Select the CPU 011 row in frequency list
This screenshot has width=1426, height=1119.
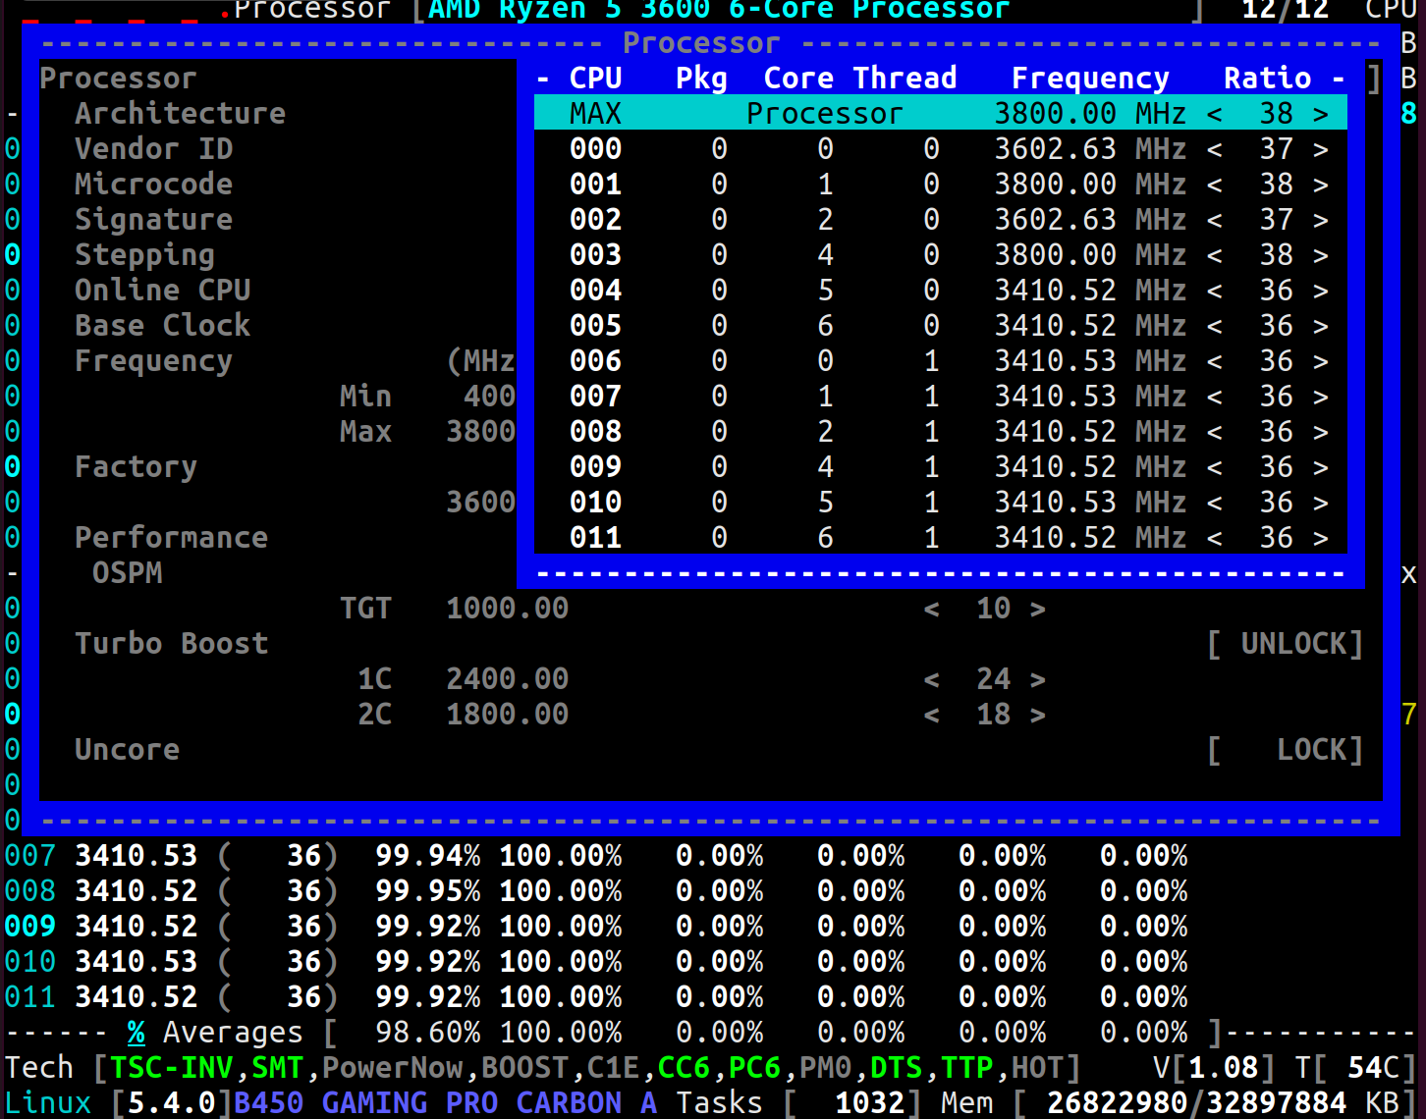coord(940,538)
